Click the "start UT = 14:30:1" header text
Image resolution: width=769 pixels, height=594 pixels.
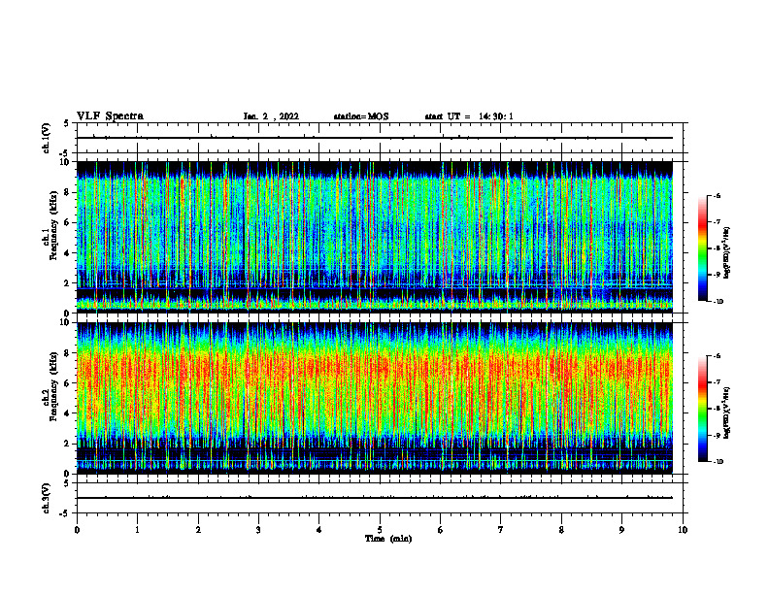(x=469, y=116)
